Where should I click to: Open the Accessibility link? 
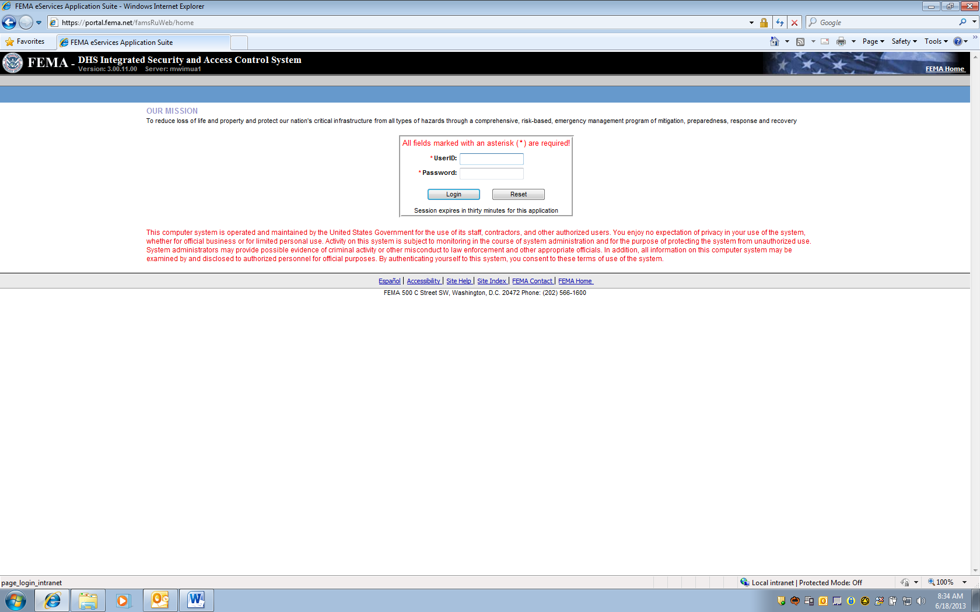tap(423, 281)
